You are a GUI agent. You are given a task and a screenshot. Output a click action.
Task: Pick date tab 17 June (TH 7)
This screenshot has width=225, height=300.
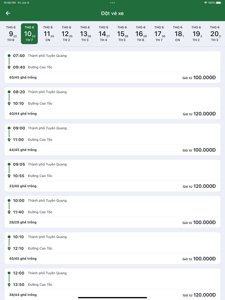pos(159,34)
